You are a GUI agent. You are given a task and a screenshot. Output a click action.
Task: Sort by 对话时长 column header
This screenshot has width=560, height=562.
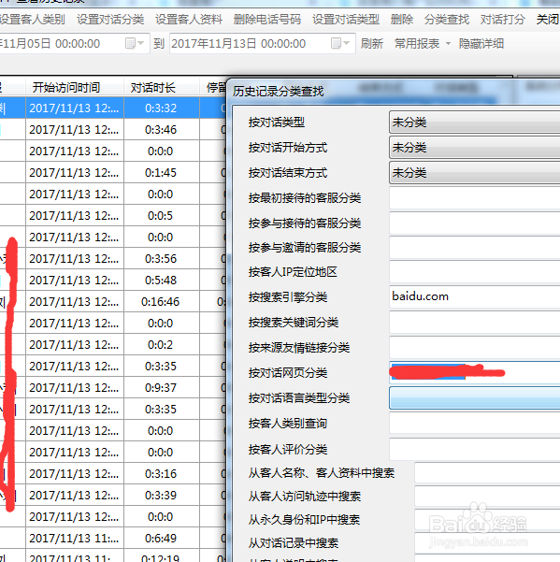[x=161, y=87]
